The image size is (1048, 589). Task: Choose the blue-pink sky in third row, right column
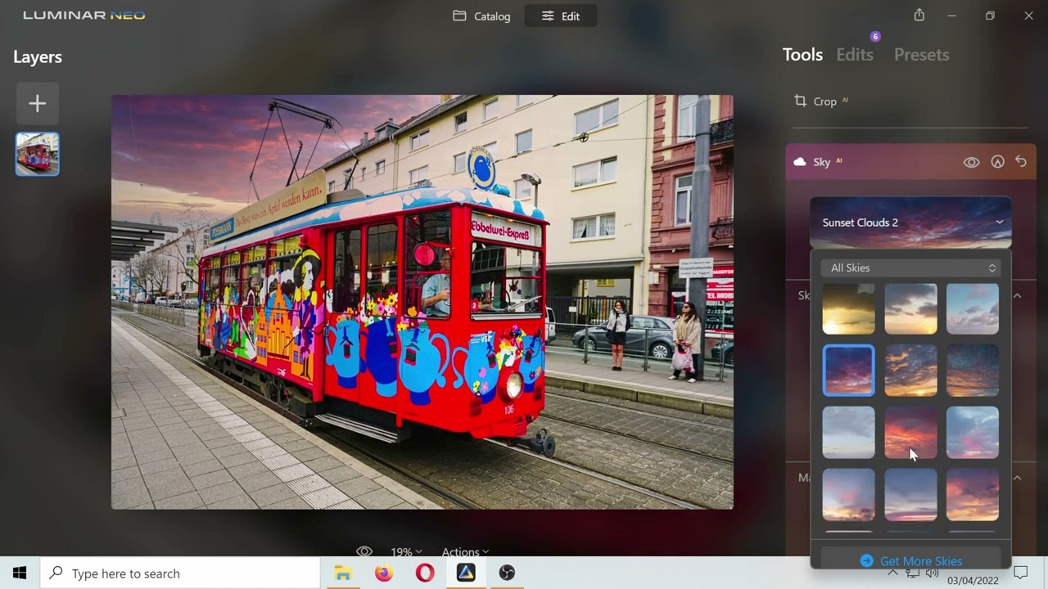(x=973, y=433)
